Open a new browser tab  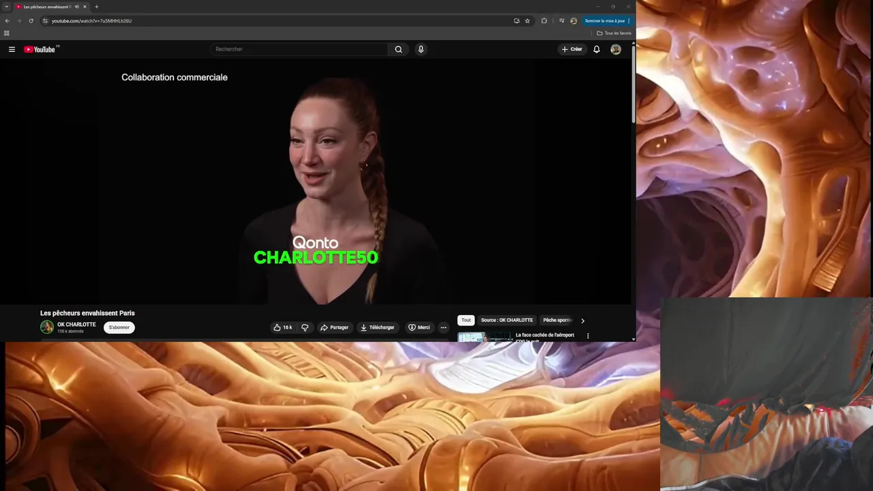[96, 7]
